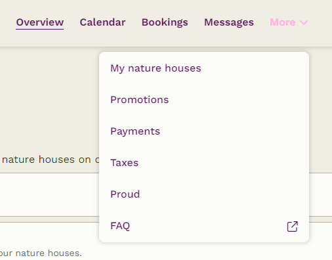Click the chevron arrow beside More
The image size is (332, 260).
(304, 22)
